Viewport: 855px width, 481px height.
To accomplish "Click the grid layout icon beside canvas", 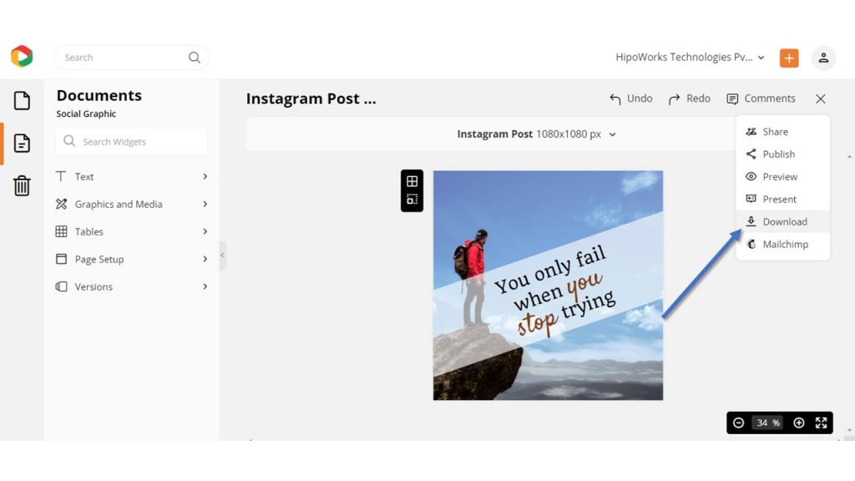I will (412, 181).
